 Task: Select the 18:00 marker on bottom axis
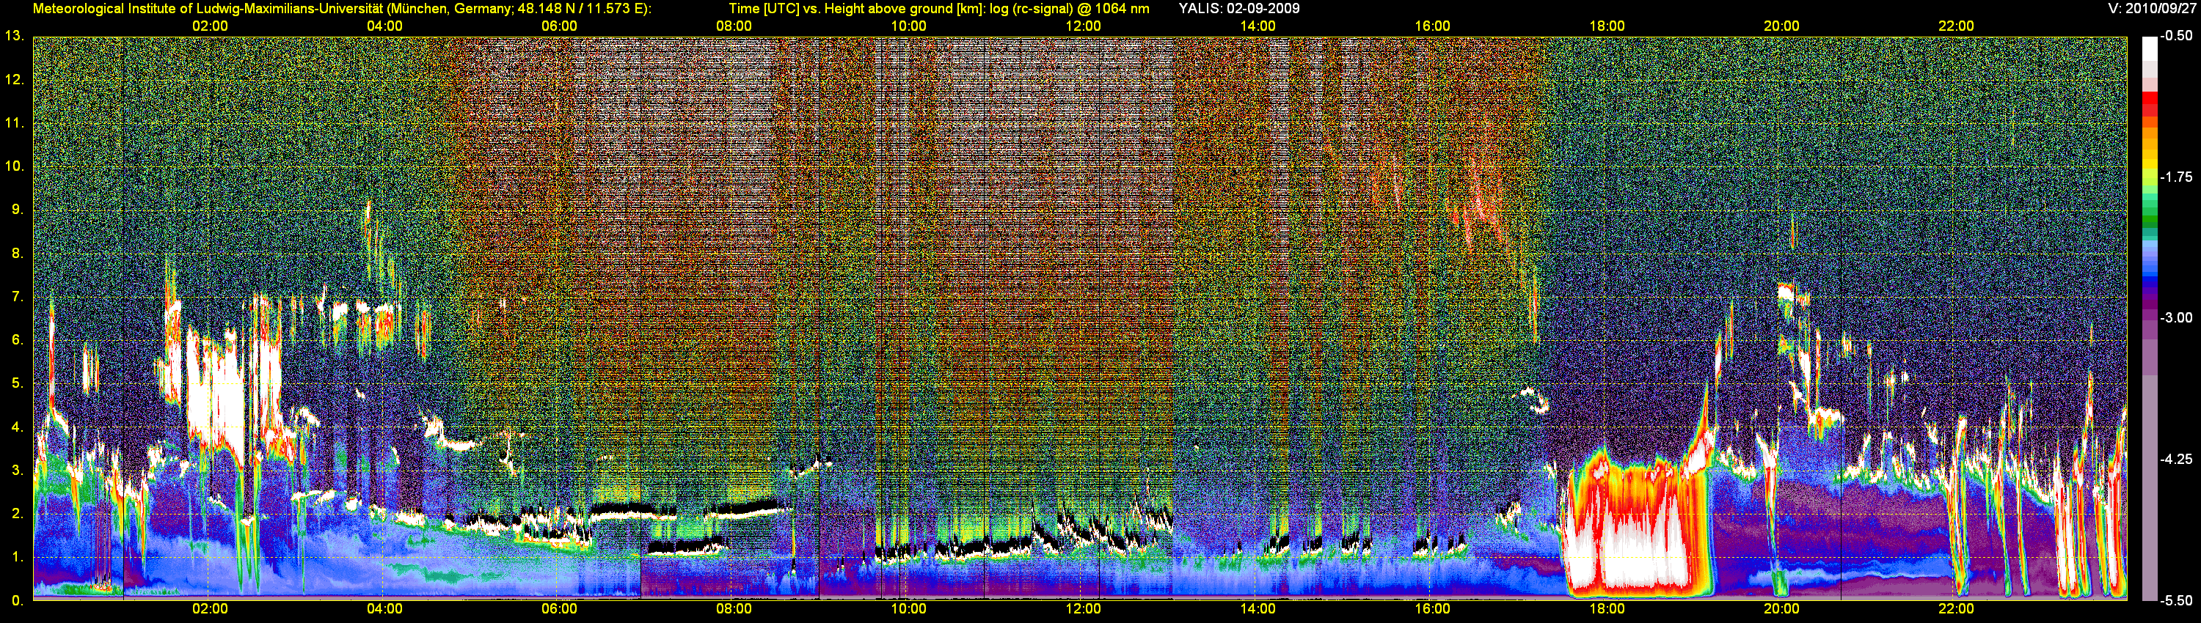tap(1606, 608)
